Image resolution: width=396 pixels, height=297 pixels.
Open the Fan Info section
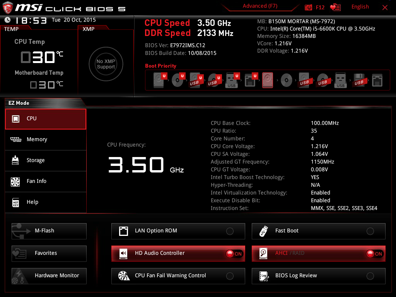46,181
